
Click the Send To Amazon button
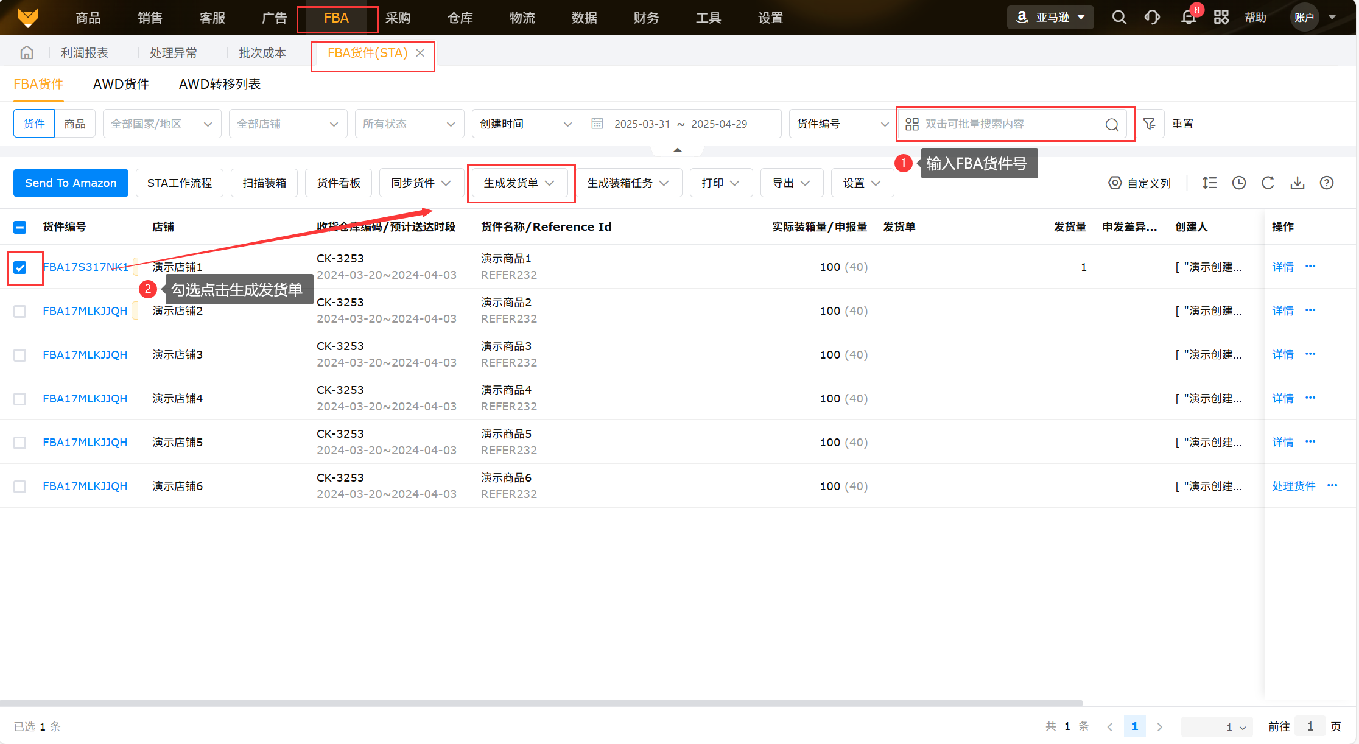click(x=71, y=183)
